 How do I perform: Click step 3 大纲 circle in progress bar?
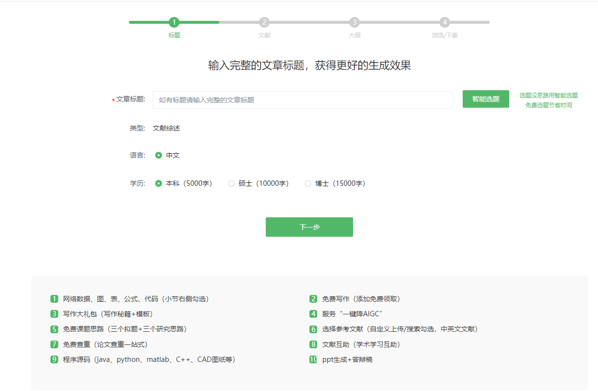(x=355, y=22)
